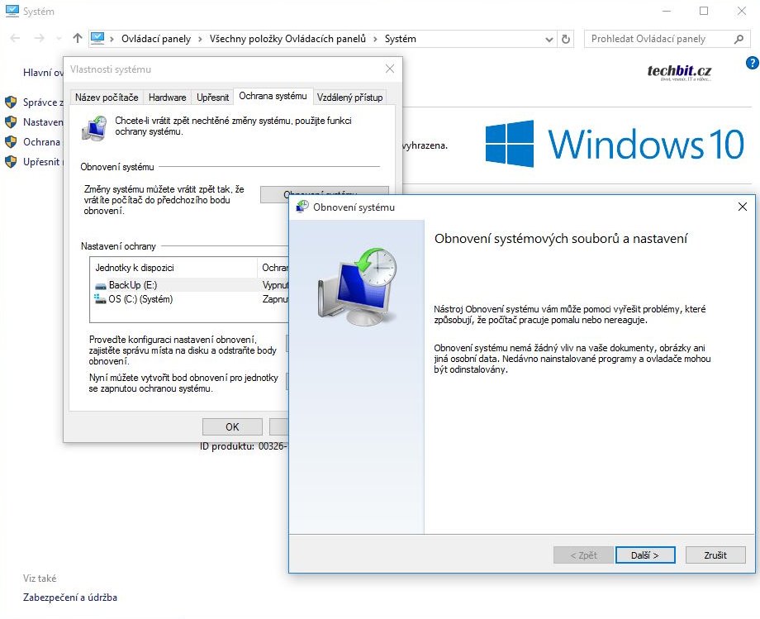Image resolution: width=760 pixels, height=619 pixels.
Task: Open the recent locations dropdown chevron
Action: (58, 39)
